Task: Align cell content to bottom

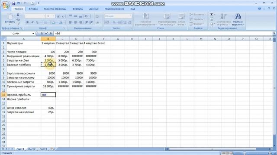Action: click(x=81, y=16)
